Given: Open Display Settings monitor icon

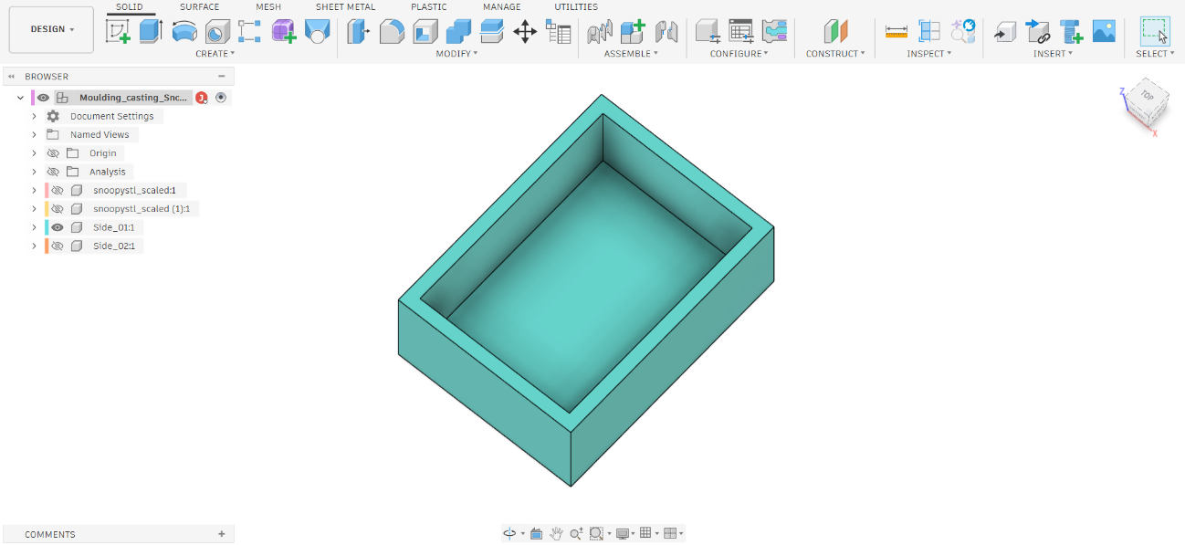Looking at the screenshot, I should coord(623,533).
